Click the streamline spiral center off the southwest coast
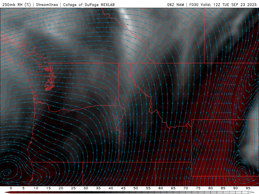 click(x=6, y=173)
